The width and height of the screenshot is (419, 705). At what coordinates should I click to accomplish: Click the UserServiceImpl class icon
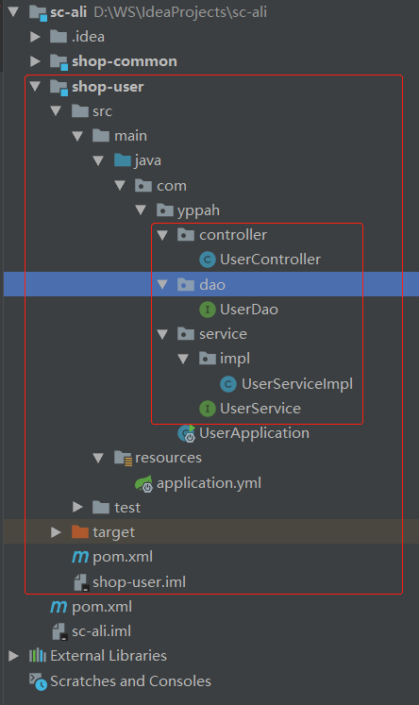click(228, 384)
